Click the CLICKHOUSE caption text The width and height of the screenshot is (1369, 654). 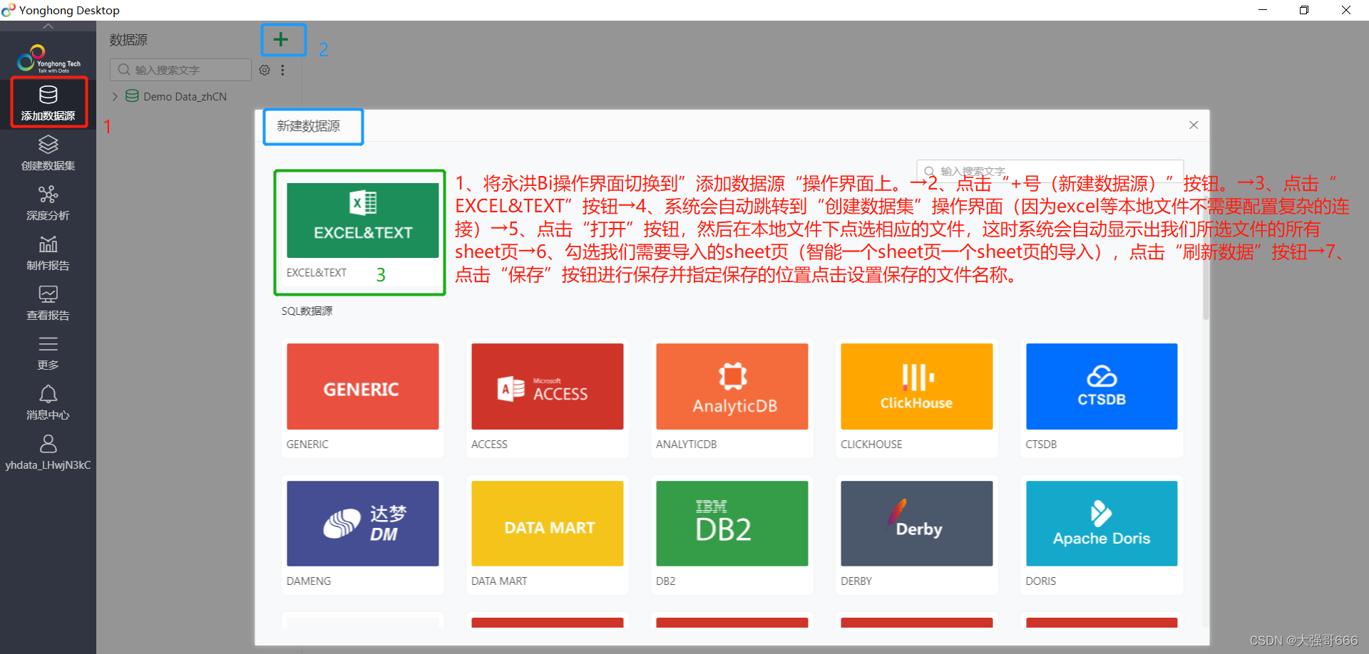(871, 444)
